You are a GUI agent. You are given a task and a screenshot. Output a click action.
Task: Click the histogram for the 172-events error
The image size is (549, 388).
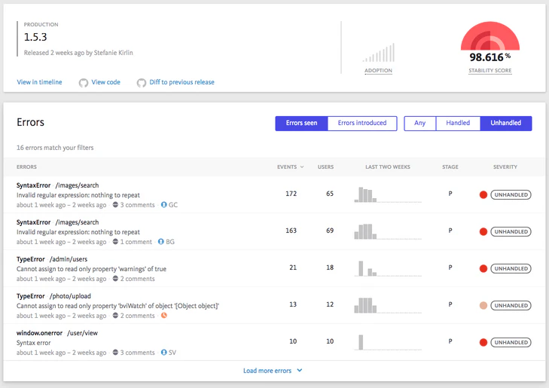(388, 194)
